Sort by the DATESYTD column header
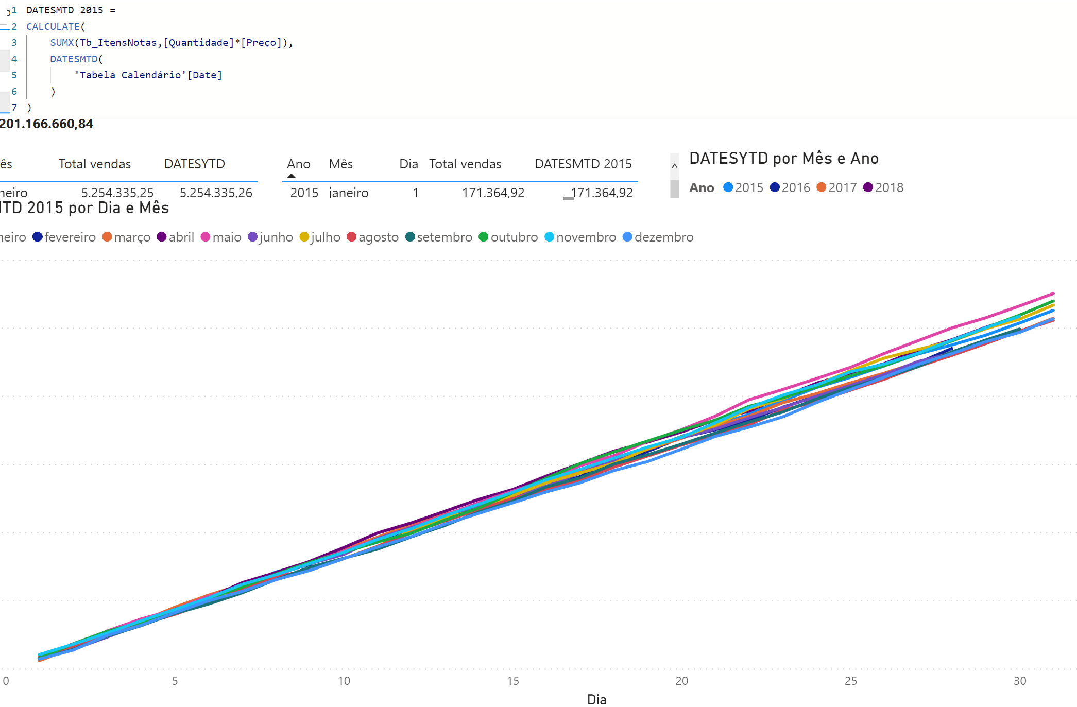Screen dimensions: 1077x707 (195, 164)
